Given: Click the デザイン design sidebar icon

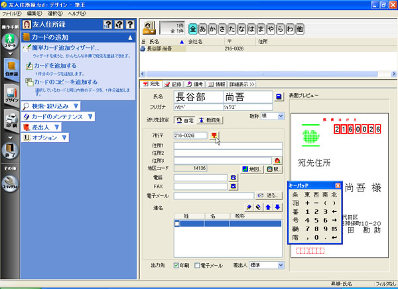Looking at the screenshot, I should [x=10, y=96].
